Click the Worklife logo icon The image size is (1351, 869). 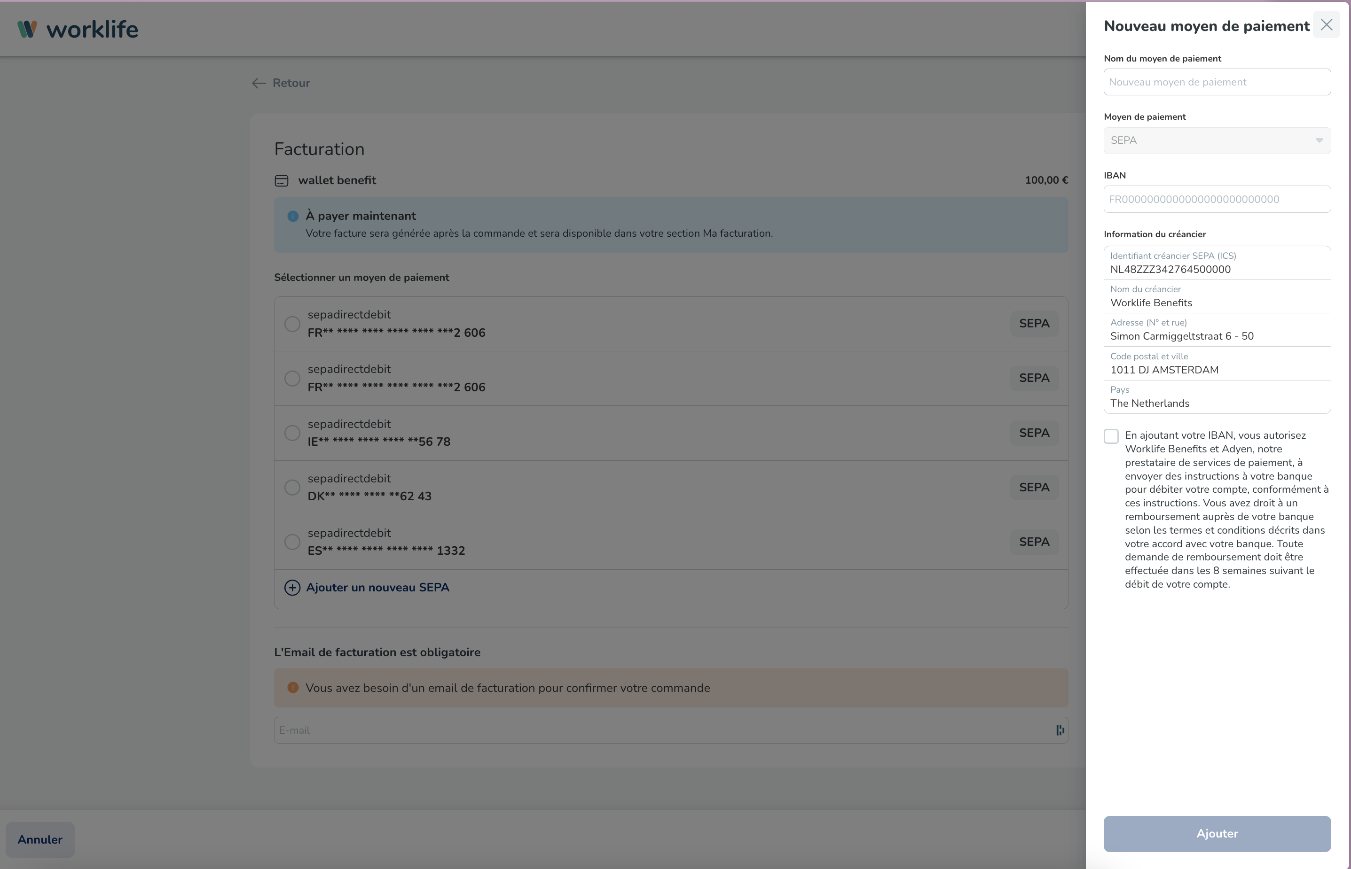click(27, 29)
